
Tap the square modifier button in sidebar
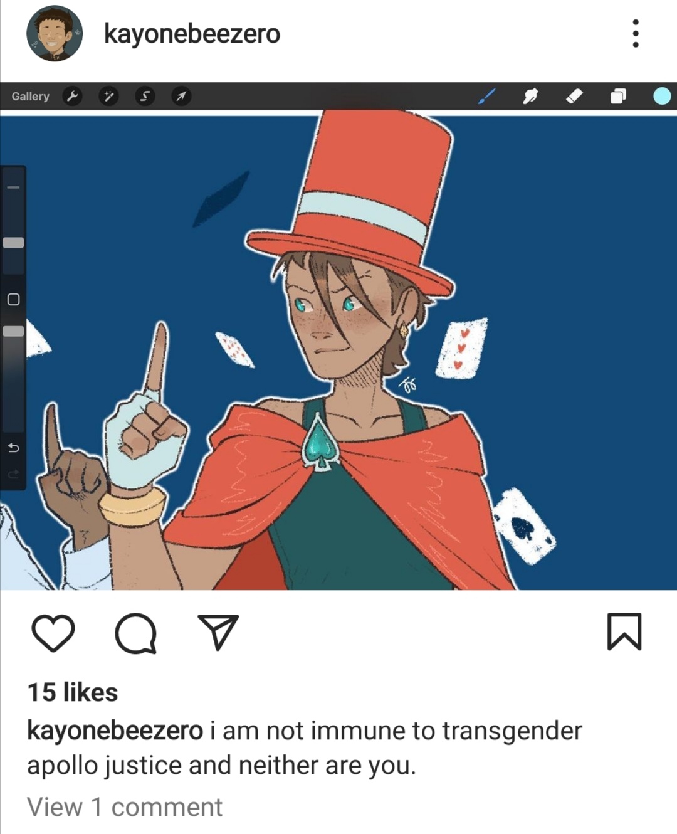(x=13, y=299)
